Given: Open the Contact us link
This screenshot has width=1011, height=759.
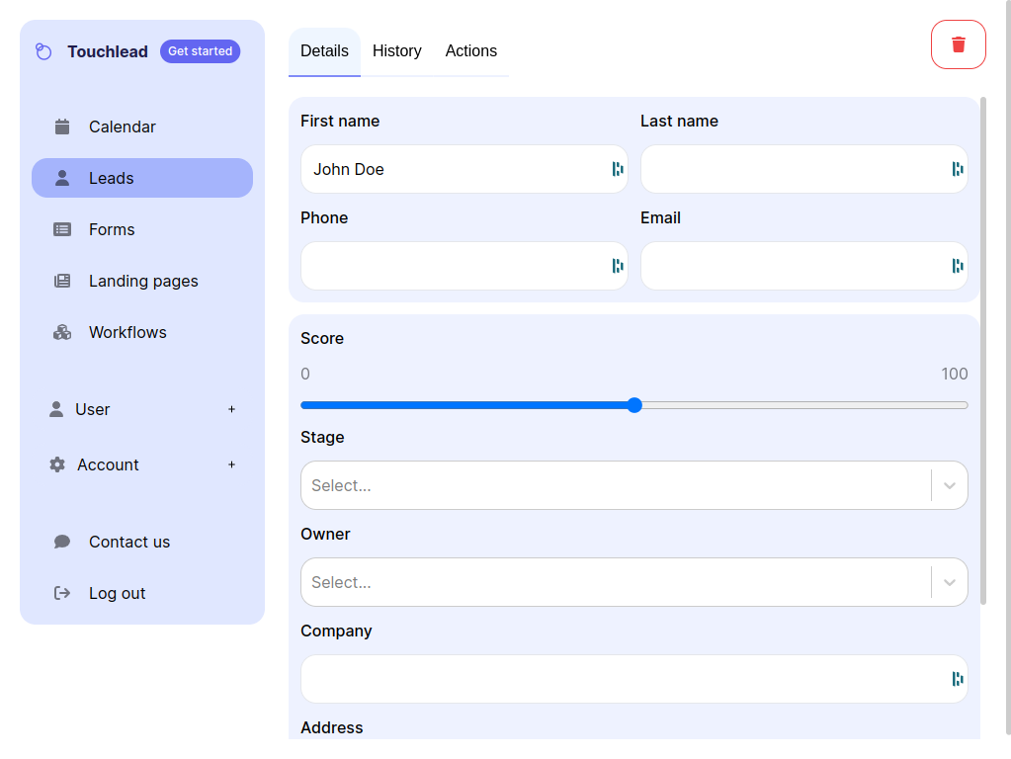Looking at the screenshot, I should click(x=142, y=542).
